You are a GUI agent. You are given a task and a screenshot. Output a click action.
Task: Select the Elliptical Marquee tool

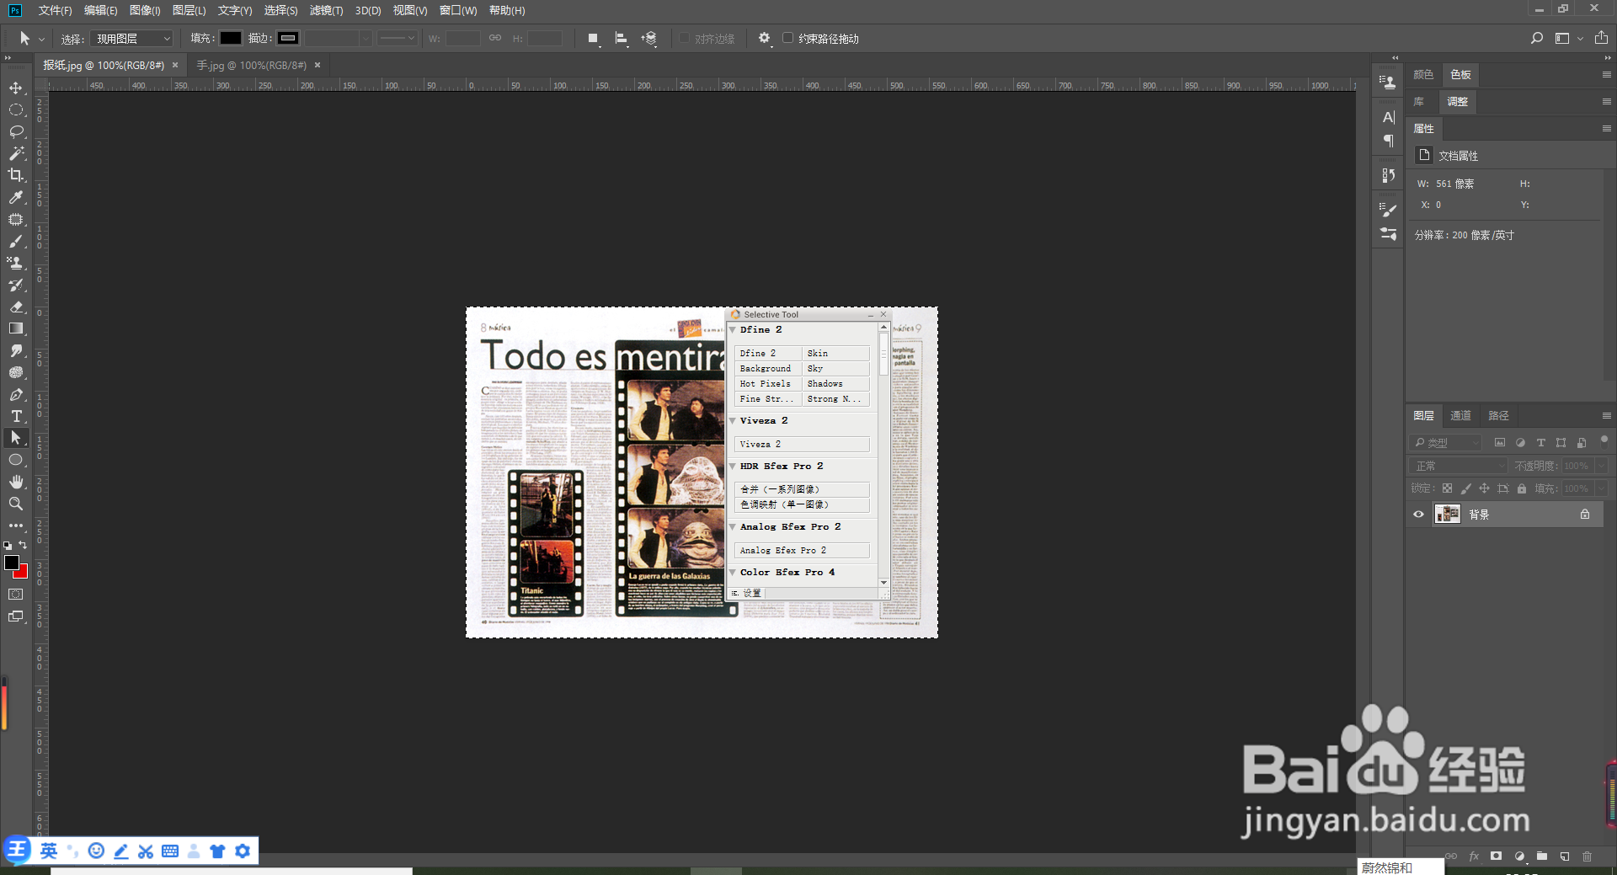[16, 109]
